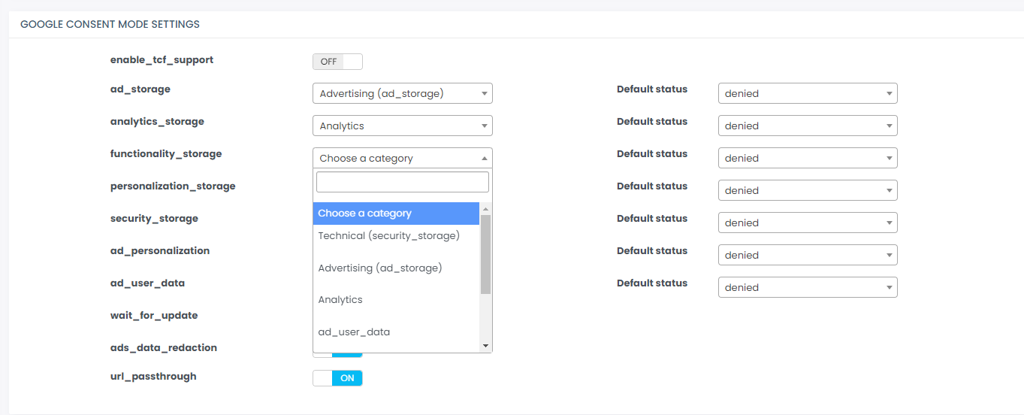Image resolution: width=1024 pixels, height=415 pixels.
Task: Collapse the functionality_storage category dropdown
Action: (x=402, y=159)
